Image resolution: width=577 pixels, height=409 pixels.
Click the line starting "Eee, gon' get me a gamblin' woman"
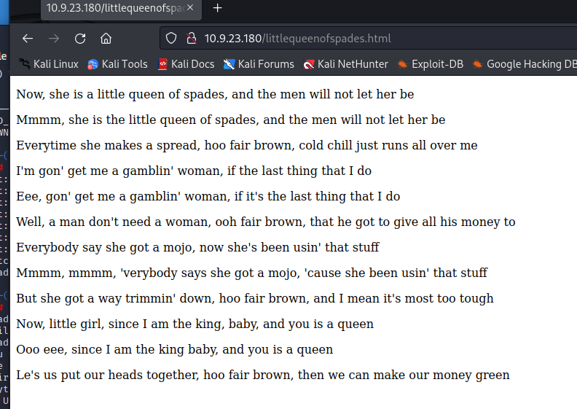(x=208, y=196)
